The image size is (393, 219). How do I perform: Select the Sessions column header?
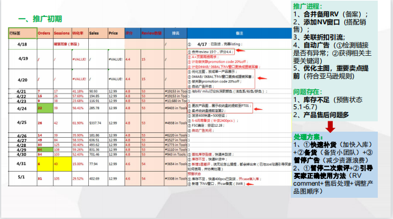click(x=63, y=33)
